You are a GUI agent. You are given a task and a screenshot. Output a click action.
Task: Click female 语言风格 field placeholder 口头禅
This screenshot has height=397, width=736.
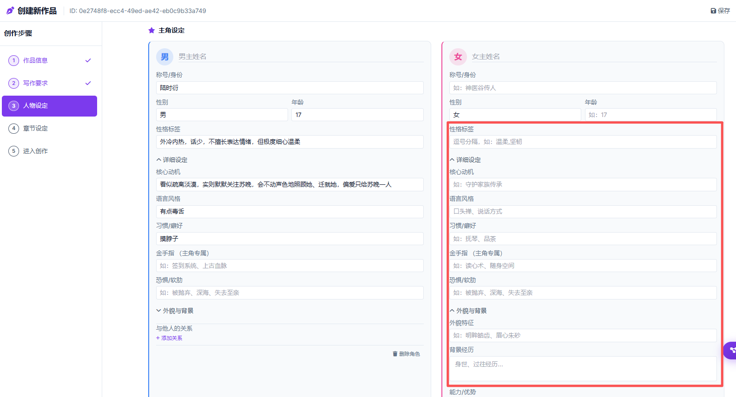pyautogui.click(x=583, y=211)
